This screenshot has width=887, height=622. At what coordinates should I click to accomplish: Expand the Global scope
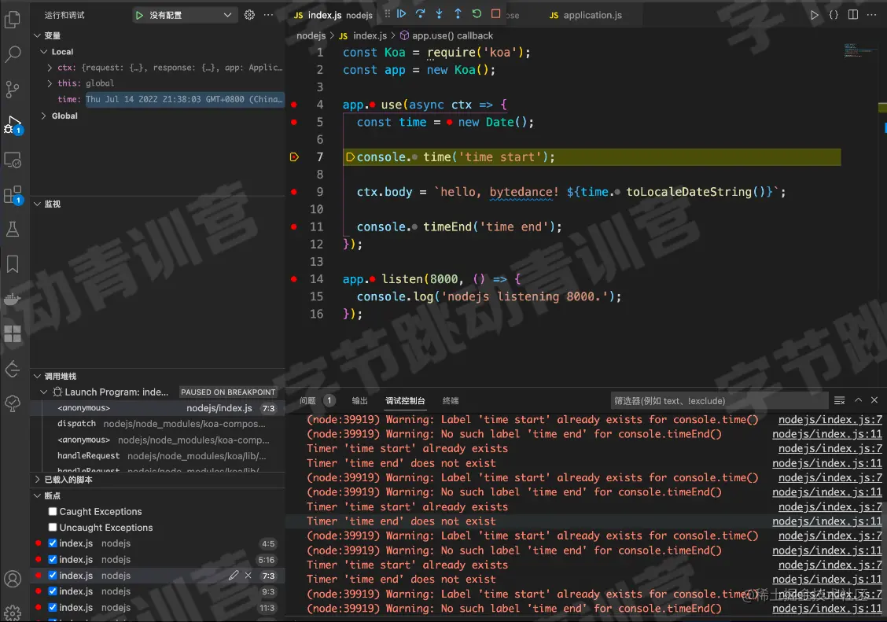[43, 116]
